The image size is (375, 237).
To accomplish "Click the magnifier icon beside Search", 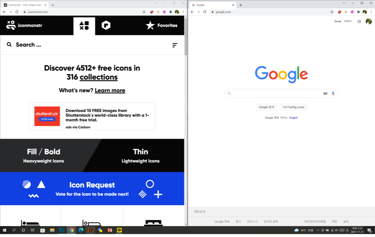I will point(9,45).
